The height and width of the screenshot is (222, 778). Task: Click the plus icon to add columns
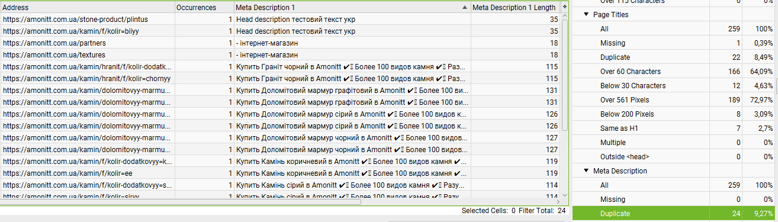coord(565,7)
